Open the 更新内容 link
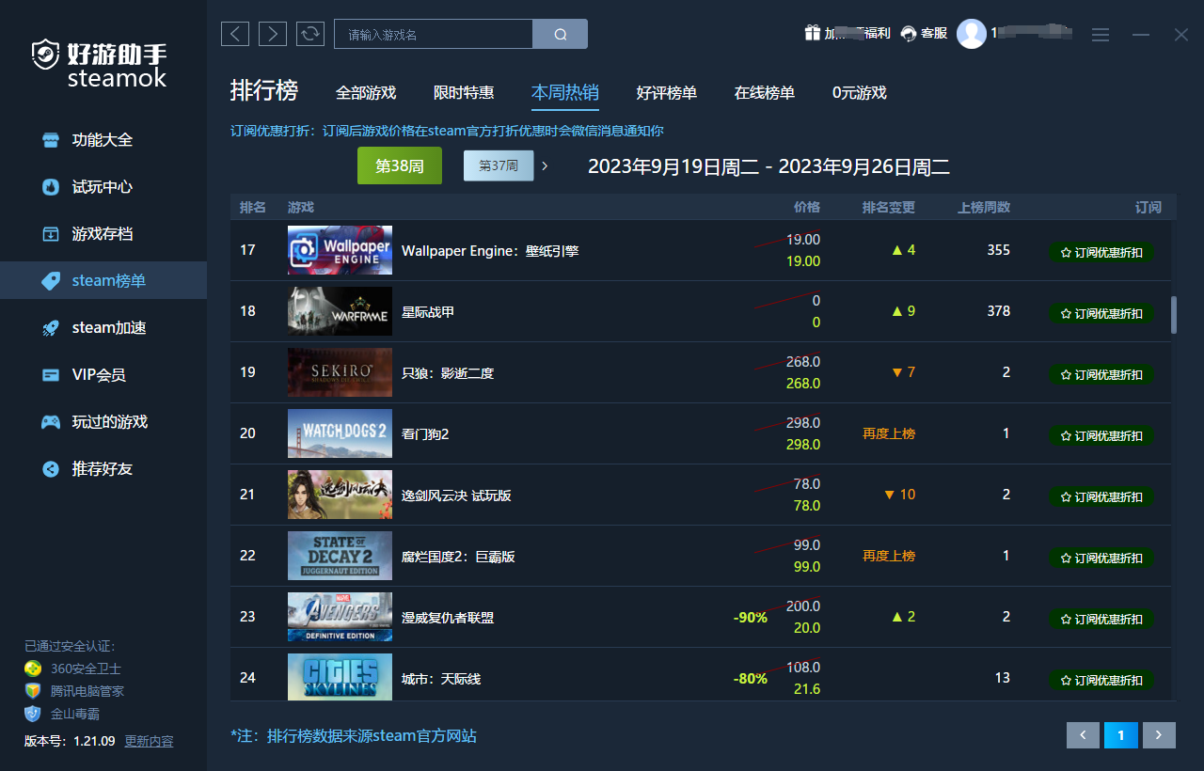 point(150,741)
